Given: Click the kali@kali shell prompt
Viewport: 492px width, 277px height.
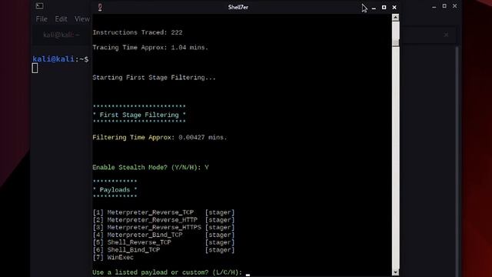Looking at the screenshot, I should pos(61,59).
